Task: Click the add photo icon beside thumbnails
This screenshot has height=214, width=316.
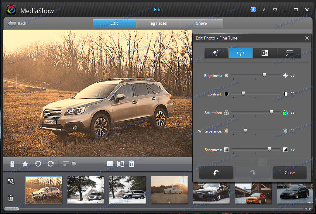Action: pyautogui.click(x=11, y=181)
